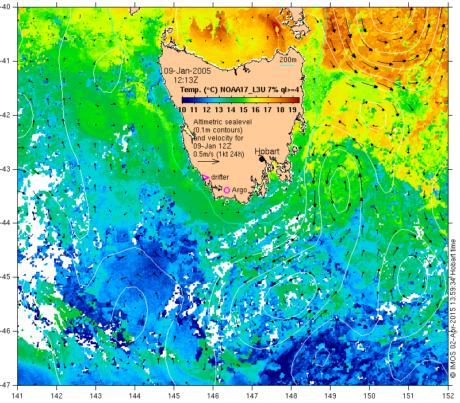Click the '147' longitude axis label
This screenshot has width=460, height=403.
click(252, 396)
